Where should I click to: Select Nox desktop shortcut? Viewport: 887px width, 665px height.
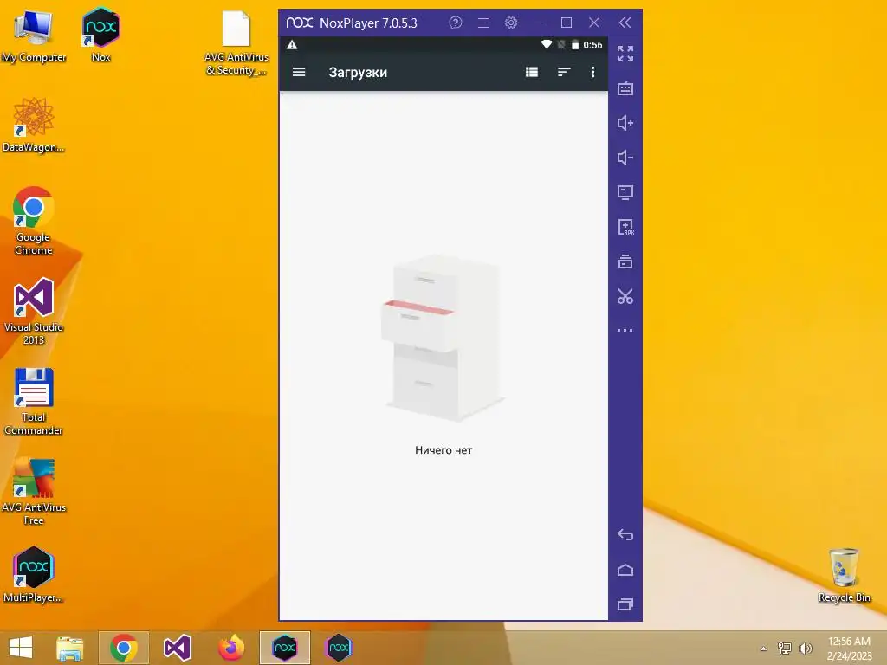pyautogui.click(x=100, y=35)
